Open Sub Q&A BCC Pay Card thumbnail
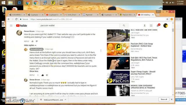Viewport: 186px width, 105px height. click(118, 63)
